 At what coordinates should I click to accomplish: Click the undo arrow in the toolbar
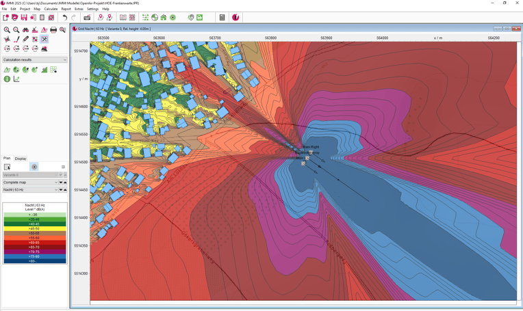(x=64, y=17)
